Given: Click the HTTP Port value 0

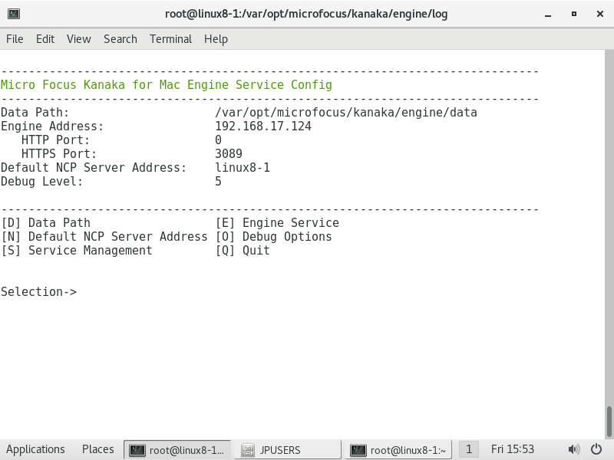Looking at the screenshot, I should (x=218, y=140).
